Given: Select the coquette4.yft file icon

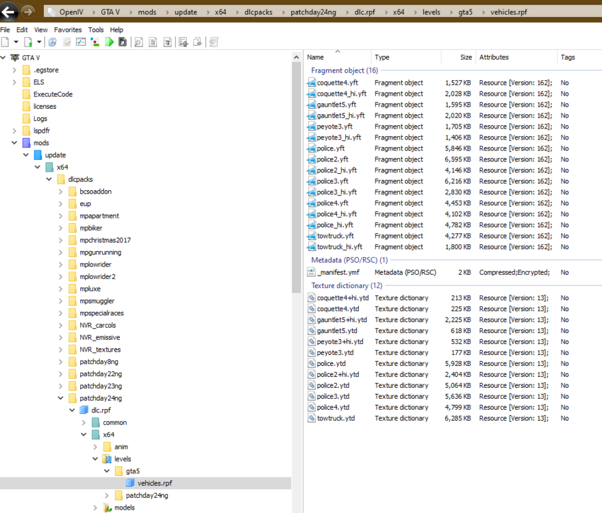Looking at the screenshot, I should 312,83.
